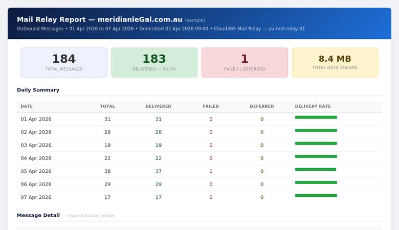Click the TOTAL column header
The width and height of the screenshot is (399, 230).
pyautogui.click(x=107, y=106)
